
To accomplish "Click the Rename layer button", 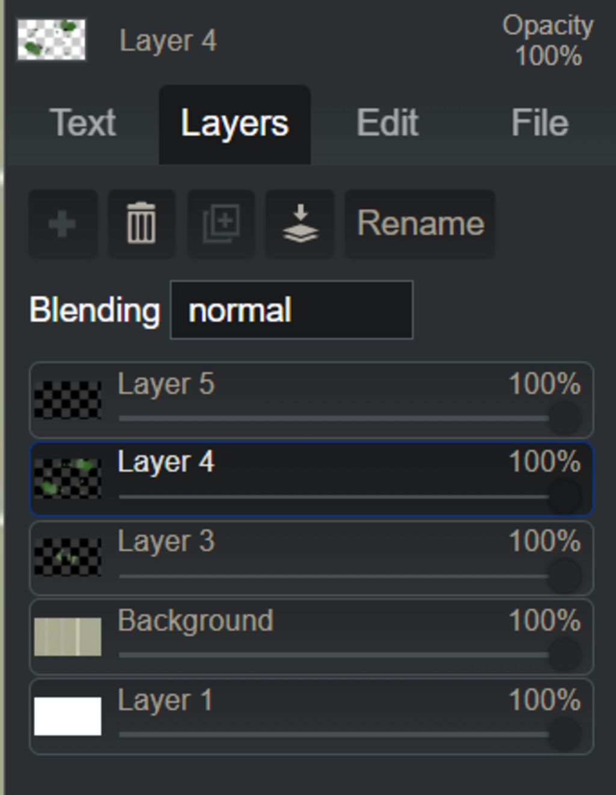I will coord(420,224).
